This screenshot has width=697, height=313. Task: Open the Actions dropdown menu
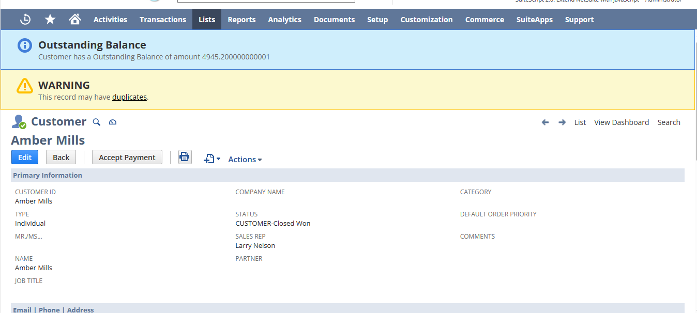point(245,159)
